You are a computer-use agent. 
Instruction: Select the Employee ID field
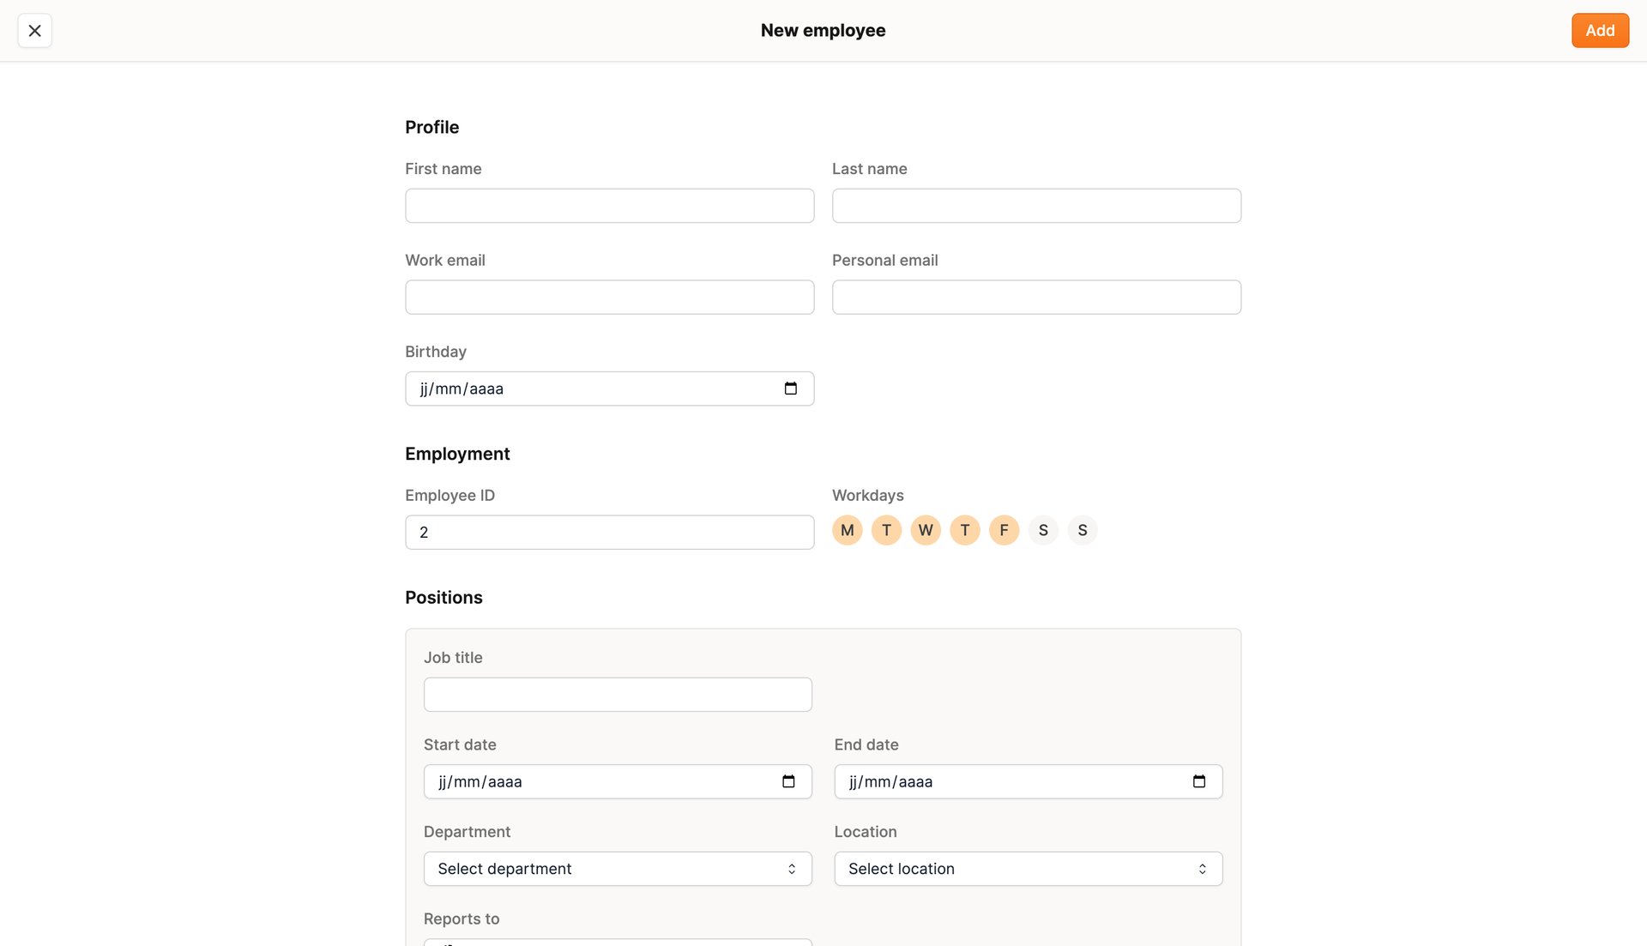[x=609, y=532]
